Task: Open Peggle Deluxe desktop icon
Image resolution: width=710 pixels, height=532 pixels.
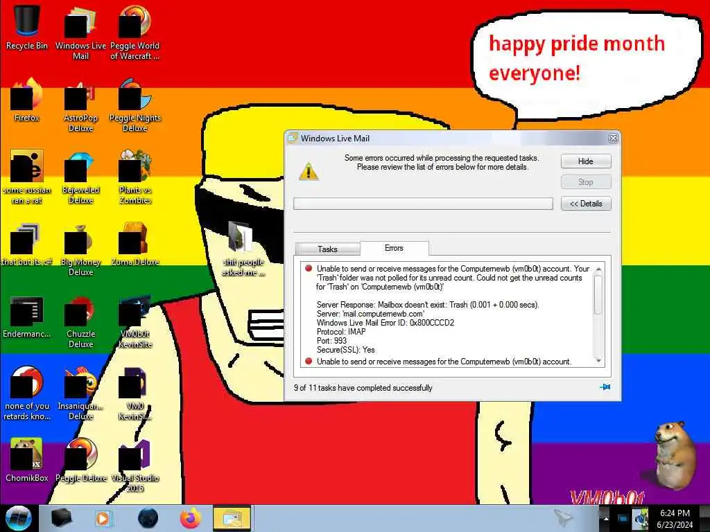Action: [80, 461]
